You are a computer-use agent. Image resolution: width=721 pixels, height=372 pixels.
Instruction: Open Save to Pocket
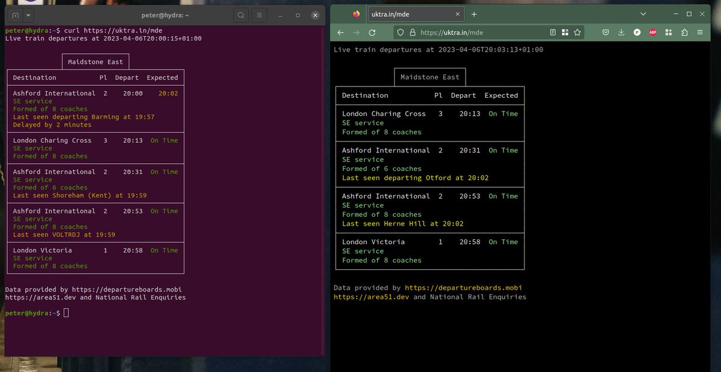pos(606,32)
